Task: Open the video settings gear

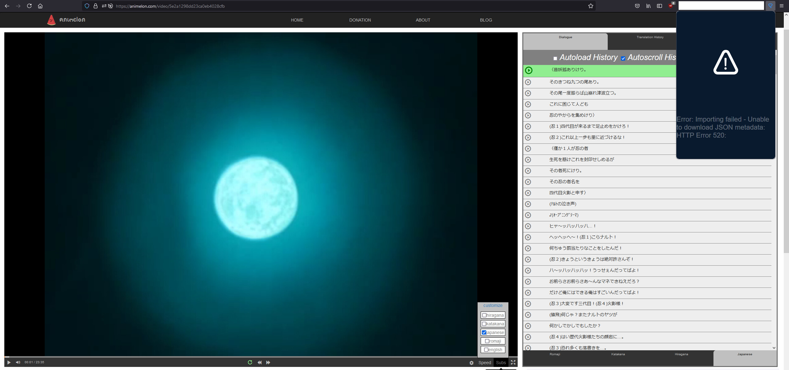Action: pos(471,363)
